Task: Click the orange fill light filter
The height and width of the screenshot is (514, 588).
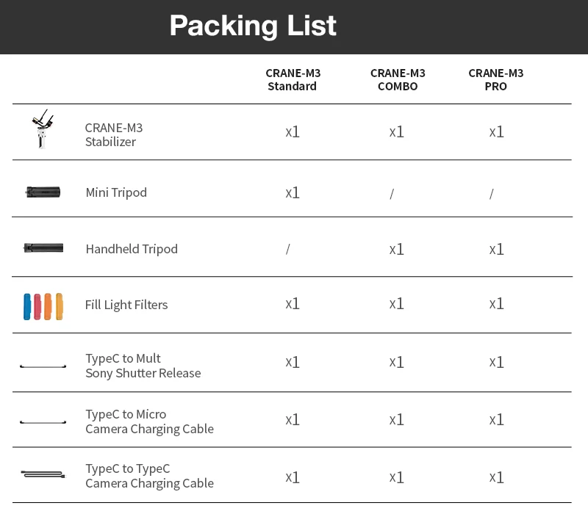Action: (48, 305)
